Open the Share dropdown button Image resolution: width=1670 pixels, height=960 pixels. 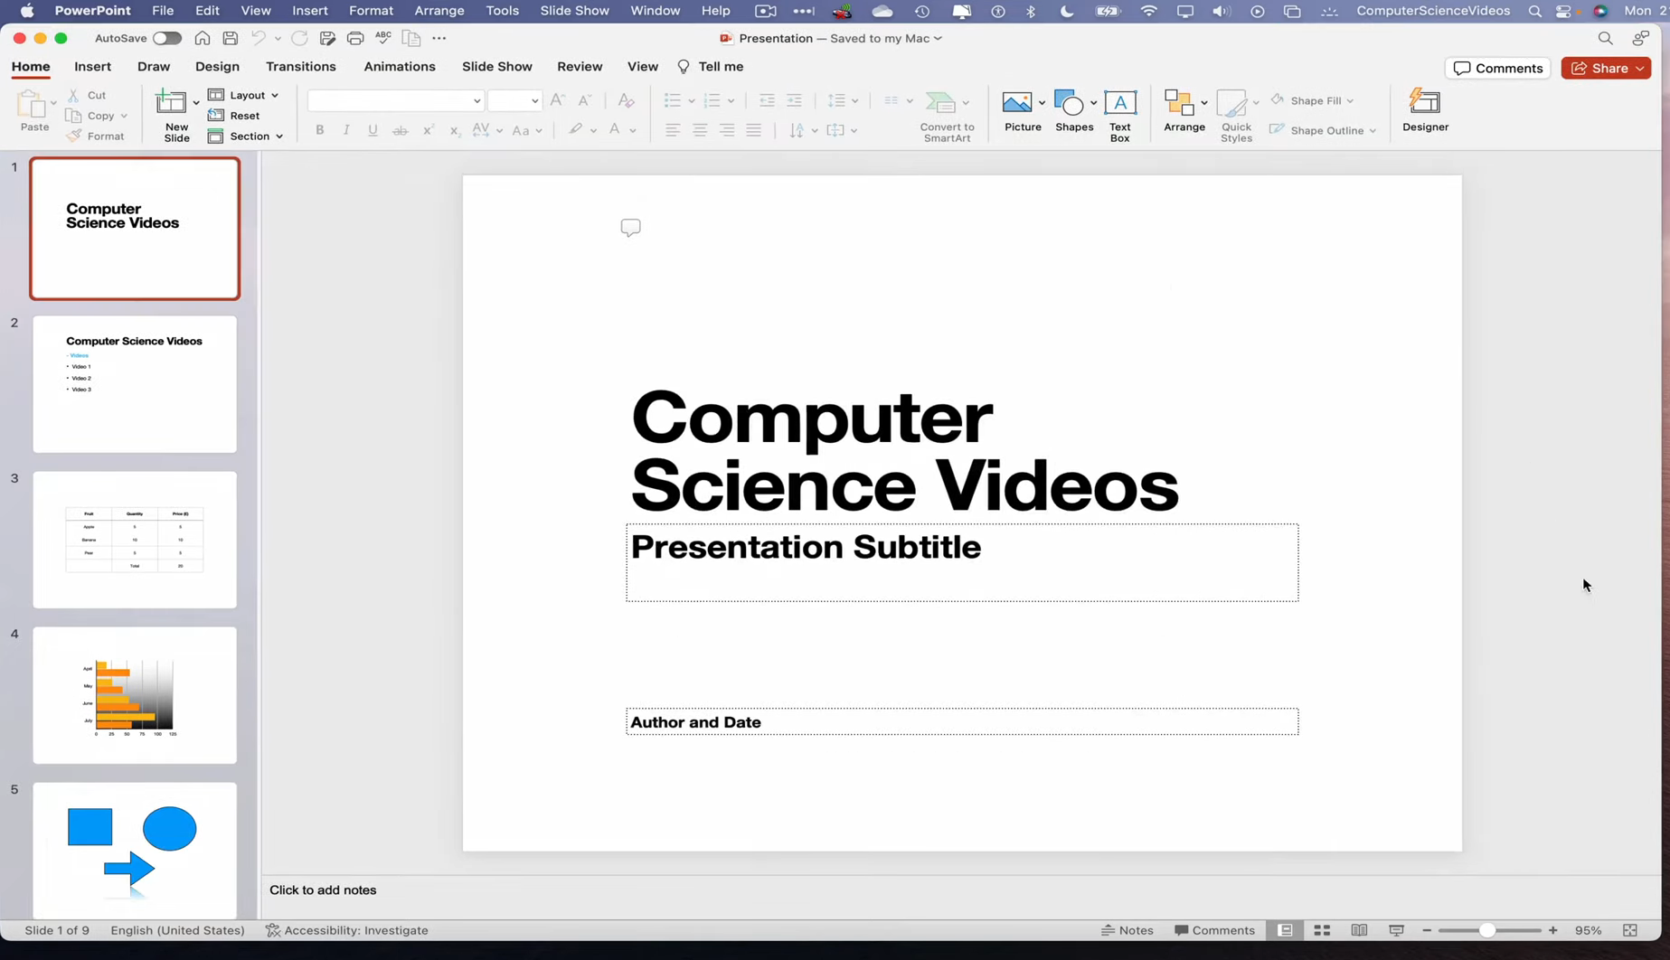pos(1606,68)
